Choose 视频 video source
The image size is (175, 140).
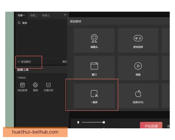(138, 68)
